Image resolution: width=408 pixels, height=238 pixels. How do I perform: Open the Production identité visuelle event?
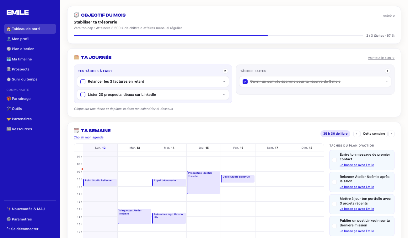tap(203, 183)
